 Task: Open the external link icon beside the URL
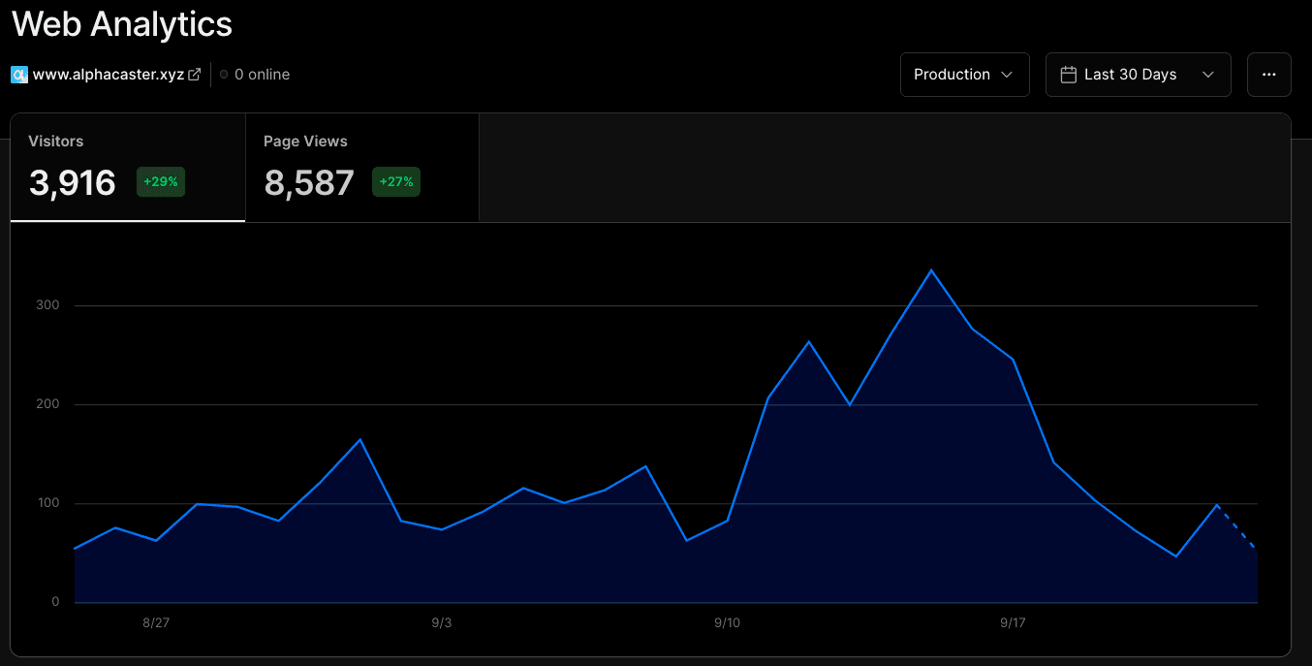click(194, 75)
